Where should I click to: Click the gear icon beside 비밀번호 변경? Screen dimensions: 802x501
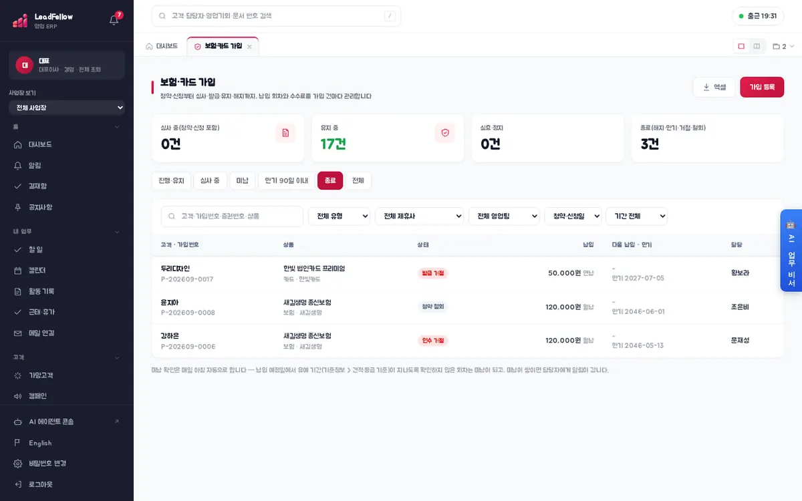point(18,464)
